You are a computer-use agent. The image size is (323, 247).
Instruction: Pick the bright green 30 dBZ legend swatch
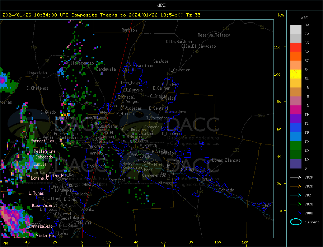tap(296, 146)
